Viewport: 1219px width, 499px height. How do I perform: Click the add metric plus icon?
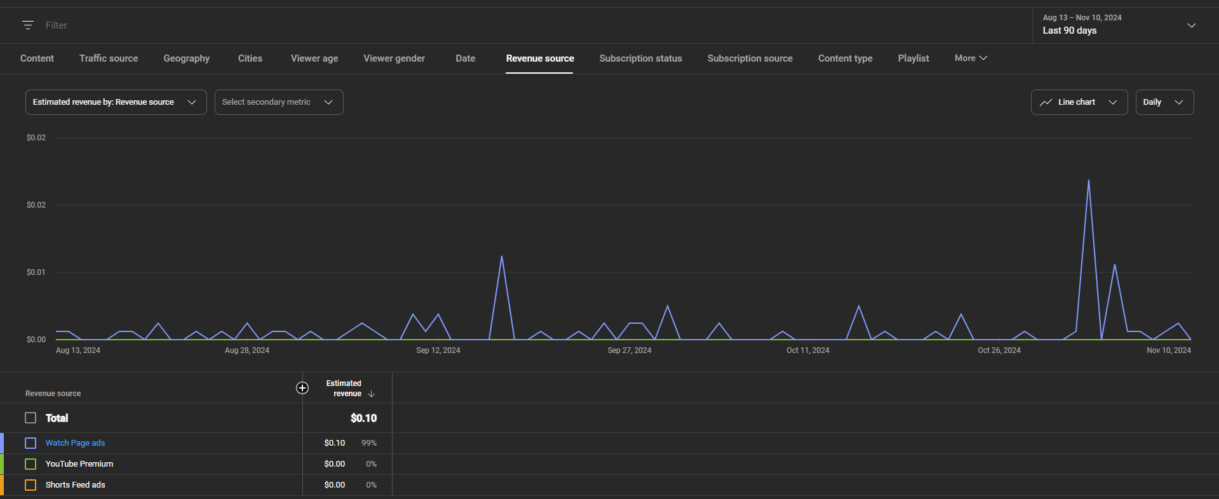click(x=302, y=388)
